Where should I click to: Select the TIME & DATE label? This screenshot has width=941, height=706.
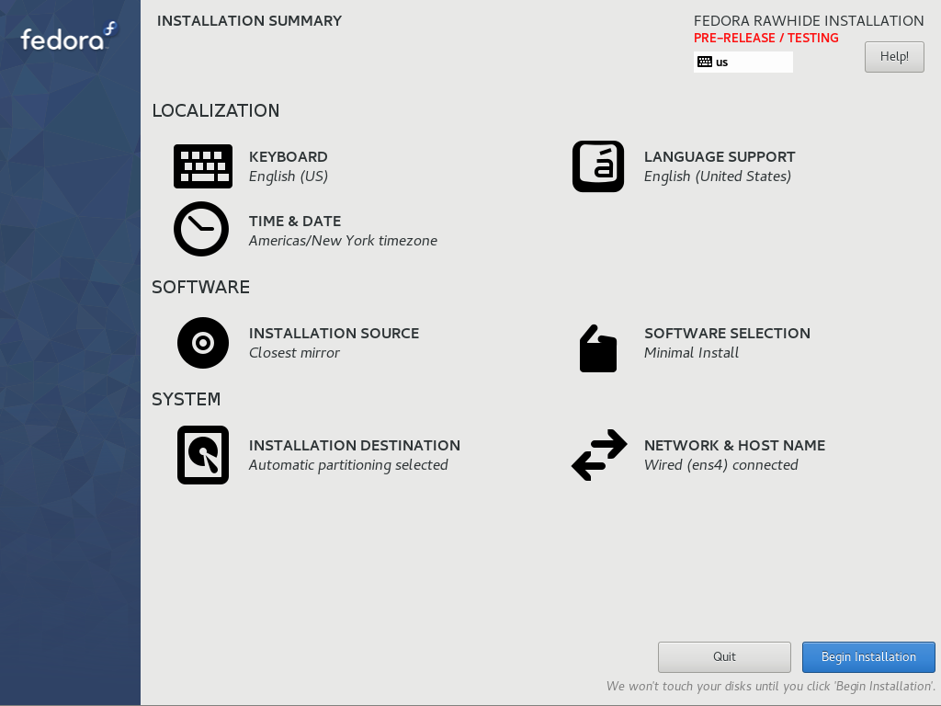tap(295, 221)
